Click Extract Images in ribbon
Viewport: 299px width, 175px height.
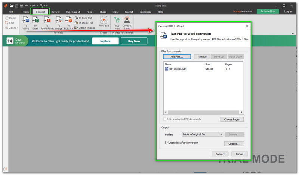[x=85, y=28]
